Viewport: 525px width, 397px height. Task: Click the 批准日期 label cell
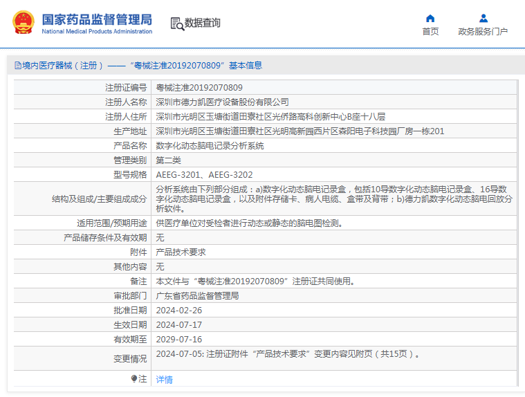[x=82, y=311]
